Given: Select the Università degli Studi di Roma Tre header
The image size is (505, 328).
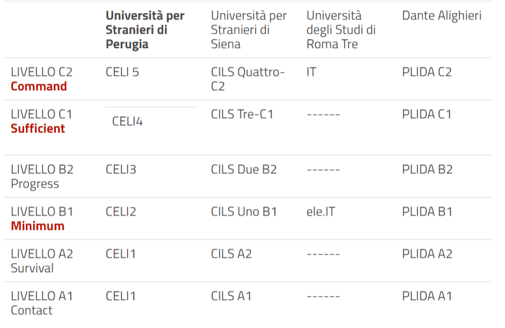Looking at the screenshot, I should point(341,30).
